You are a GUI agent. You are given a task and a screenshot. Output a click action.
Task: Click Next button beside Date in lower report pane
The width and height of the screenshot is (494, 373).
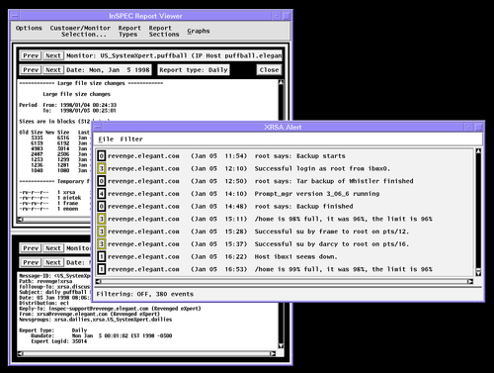tap(53, 262)
